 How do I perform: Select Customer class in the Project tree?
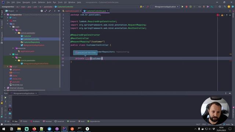(27, 36)
